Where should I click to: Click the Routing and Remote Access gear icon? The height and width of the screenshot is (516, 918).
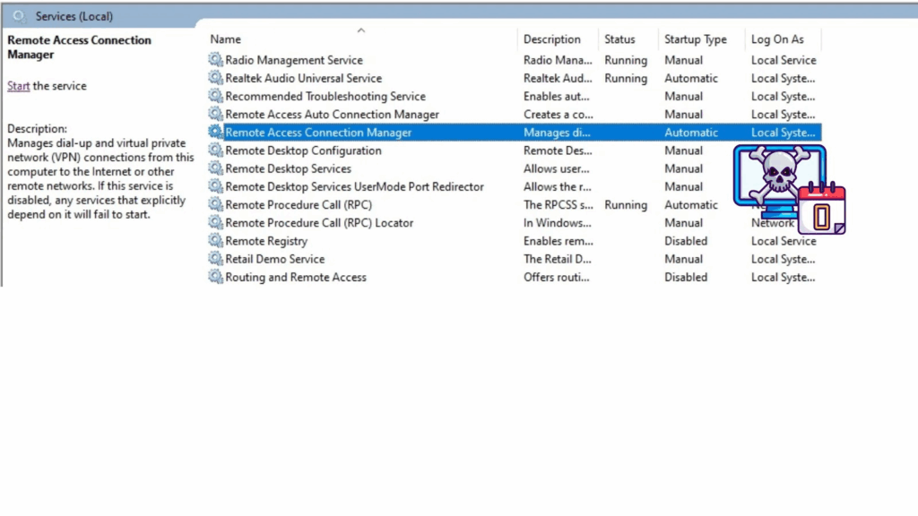pyautogui.click(x=215, y=277)
